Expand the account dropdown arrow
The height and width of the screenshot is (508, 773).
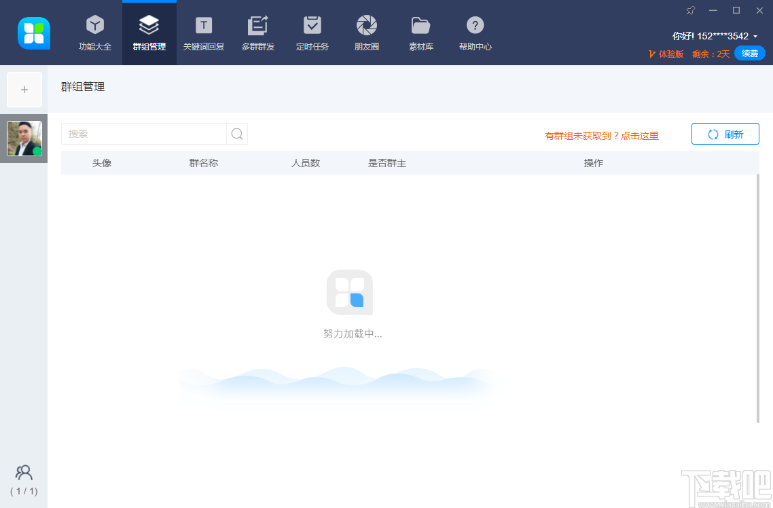pyautogui.click(x=755, y=37)
